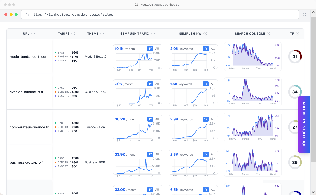Click the Mode & Beauté theme cell
This screenshot has height=195, width=316.
95,57
